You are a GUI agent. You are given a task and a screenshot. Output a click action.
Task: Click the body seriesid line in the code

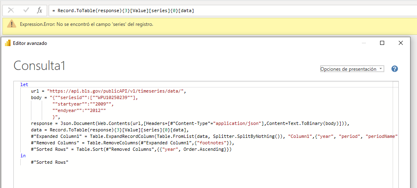84,97
